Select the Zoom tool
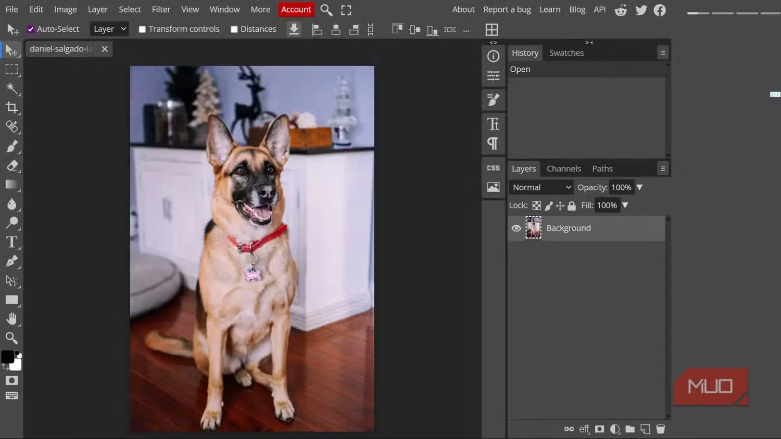 click(x=11, y=338)
